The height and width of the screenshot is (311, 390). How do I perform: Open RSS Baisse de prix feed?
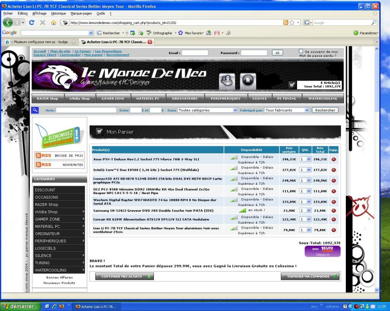click(x=59, y=156)
